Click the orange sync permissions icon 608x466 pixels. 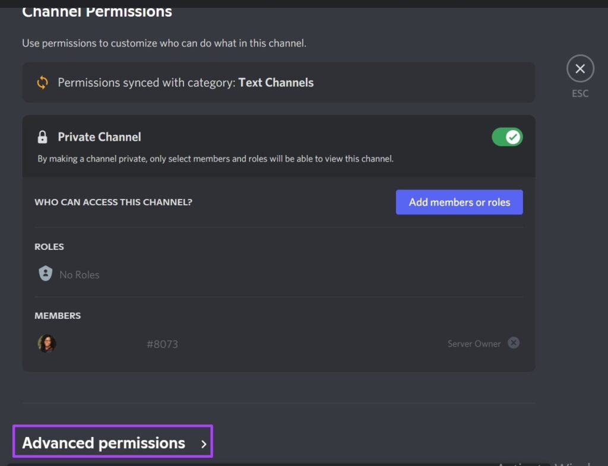click(x=42, y=83)
